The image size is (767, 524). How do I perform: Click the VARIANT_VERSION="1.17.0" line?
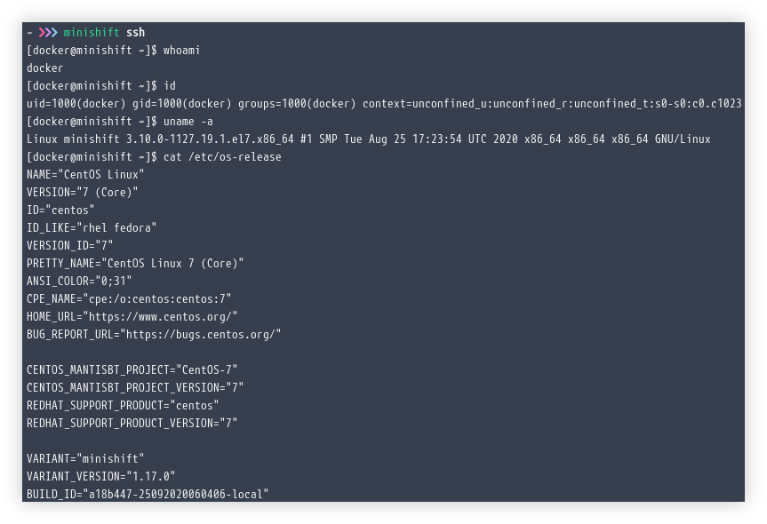[x=101, y=476]
